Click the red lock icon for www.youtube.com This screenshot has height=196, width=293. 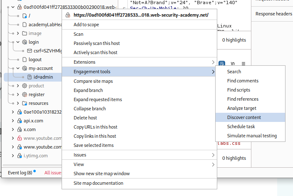click(x=20, y=138)
